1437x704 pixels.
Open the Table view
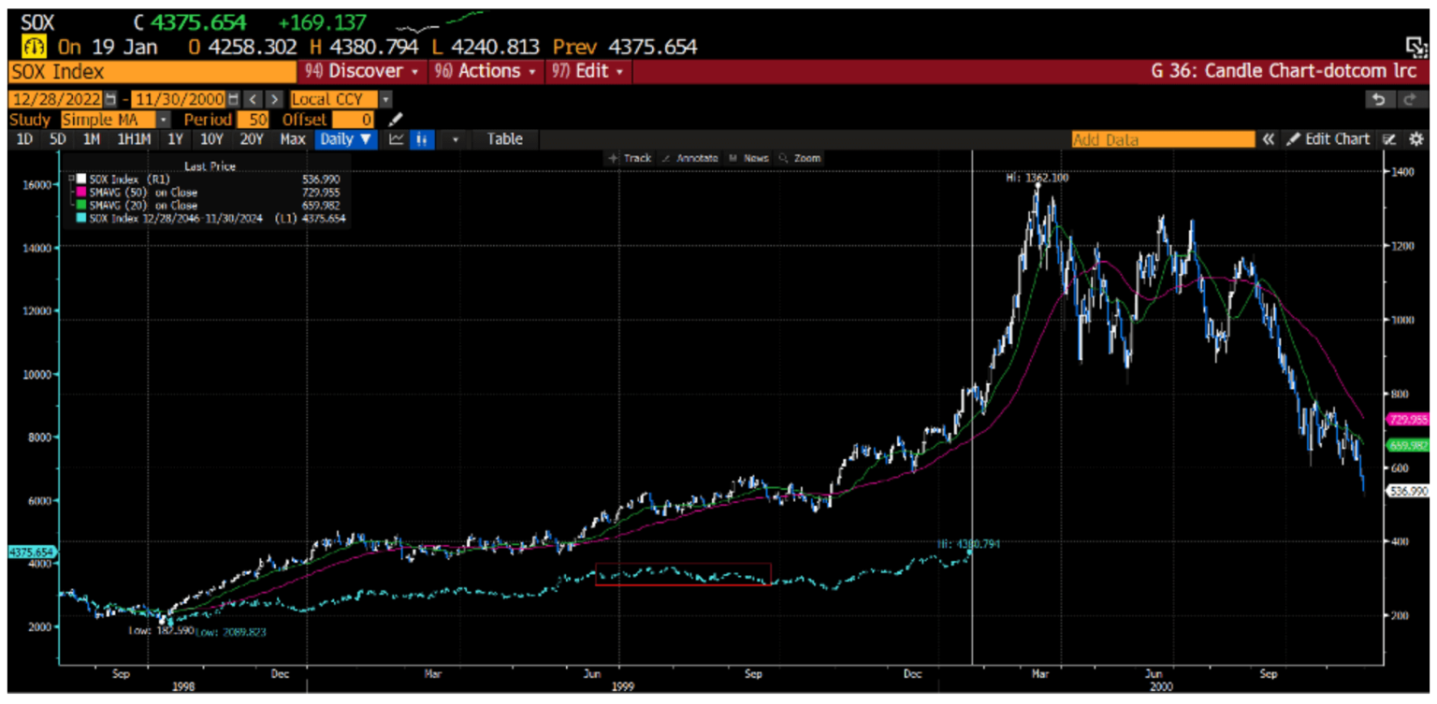tap(505, 138)
